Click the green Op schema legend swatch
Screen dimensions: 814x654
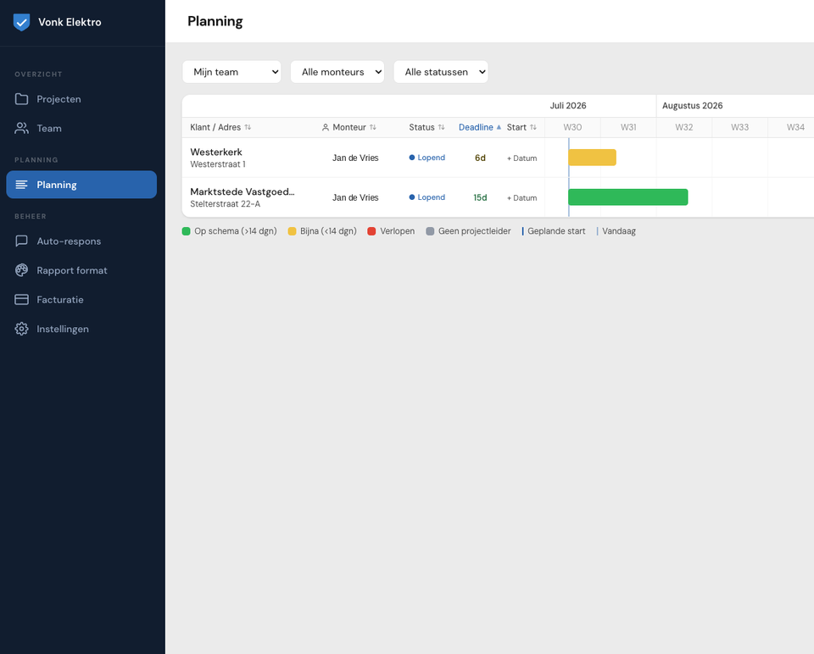187,231
